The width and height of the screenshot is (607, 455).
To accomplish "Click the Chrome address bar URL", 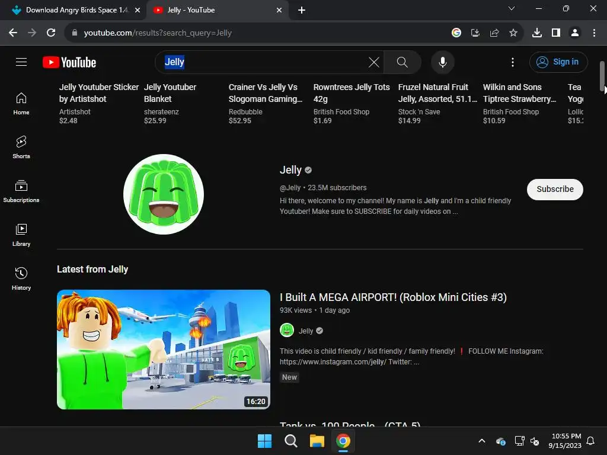I will click(158, 33).
